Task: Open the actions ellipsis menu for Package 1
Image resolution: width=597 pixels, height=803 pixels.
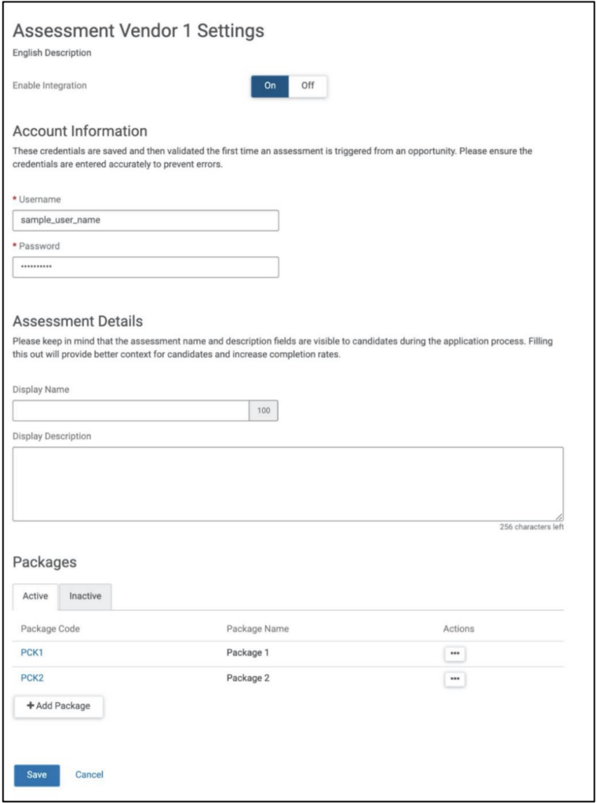Action: pyautogui.click(x=454, y=653)
